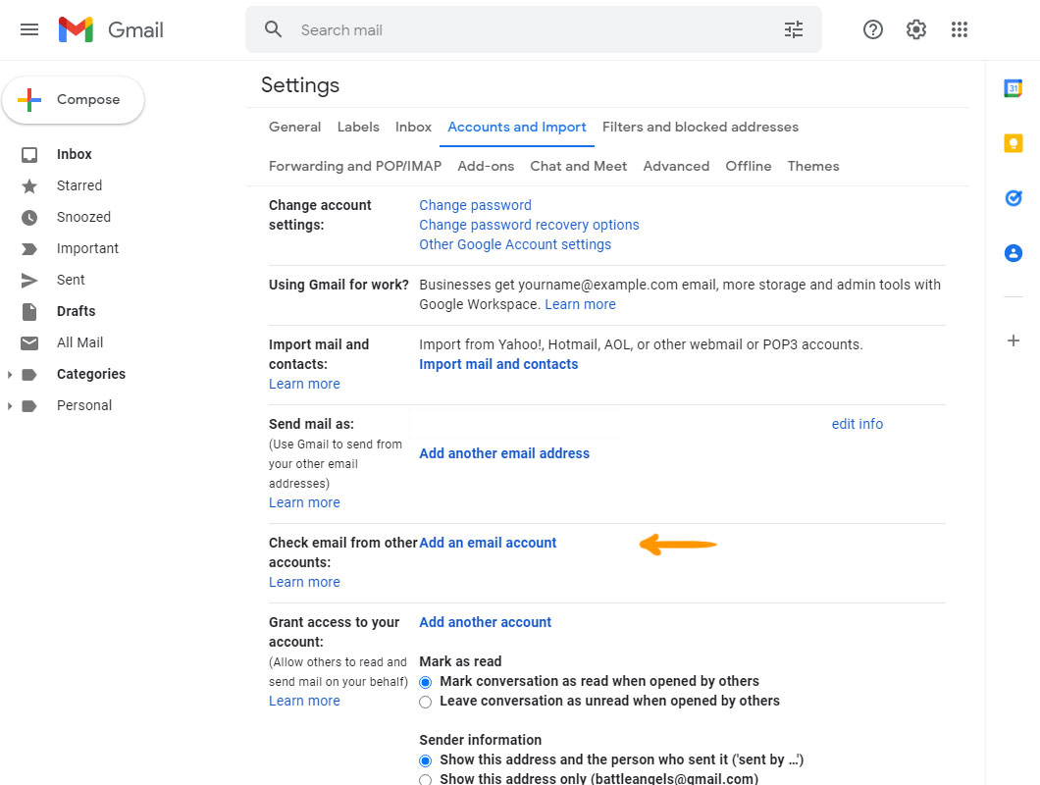Click the Inbox tray icon in sidebar
The height and width of the screenshot is (785, 1040).
point(29,155)
